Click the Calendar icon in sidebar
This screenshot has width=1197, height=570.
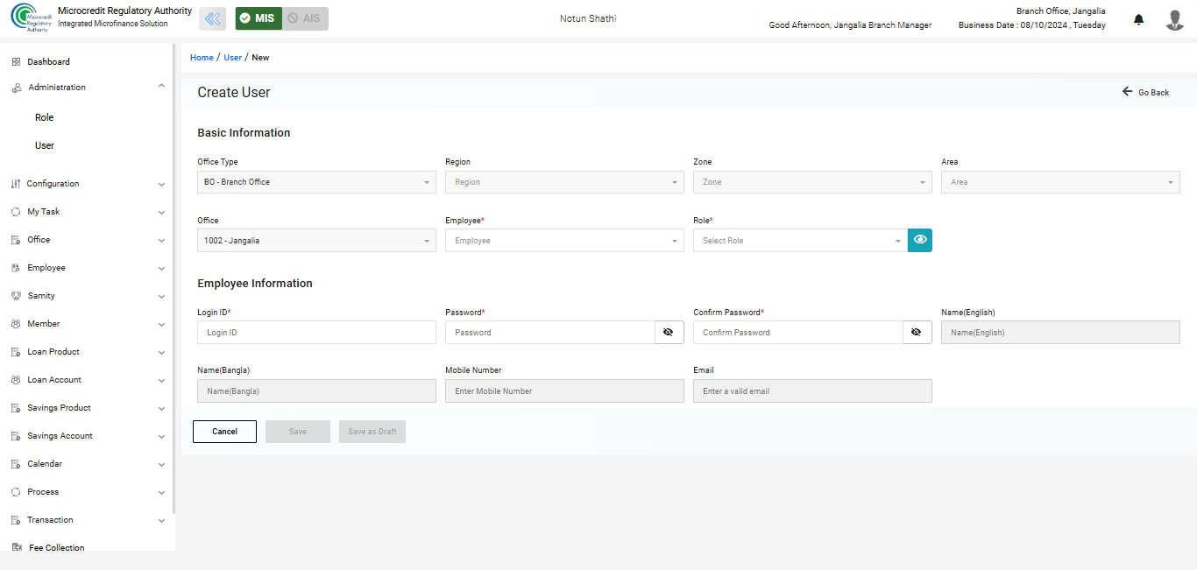pos(16,464)
